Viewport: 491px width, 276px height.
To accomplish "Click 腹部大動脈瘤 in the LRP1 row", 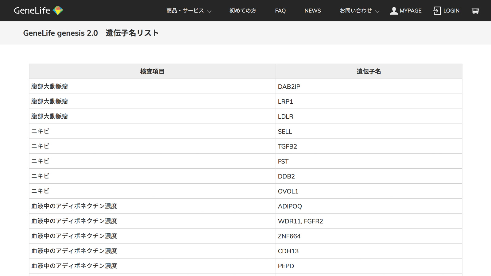I will (49, 102).
